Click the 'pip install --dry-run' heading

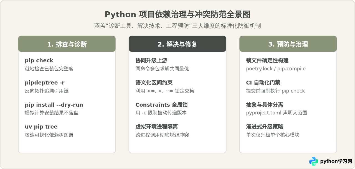pyautogui.click(x=54, y=105)
